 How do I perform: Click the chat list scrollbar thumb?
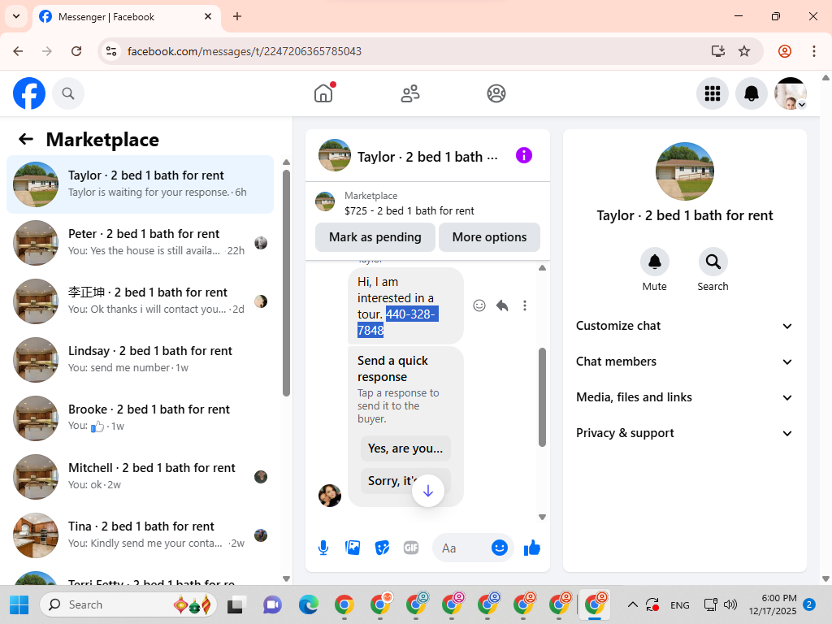(287, 283)
